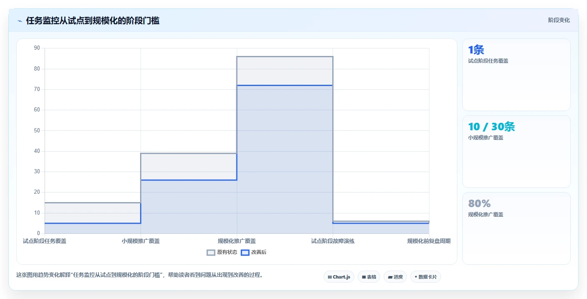Viewport: 587px width, 299px height.
Task: Click the Chart.js tag
Action: pyautogui.click(x=339, y=277)
